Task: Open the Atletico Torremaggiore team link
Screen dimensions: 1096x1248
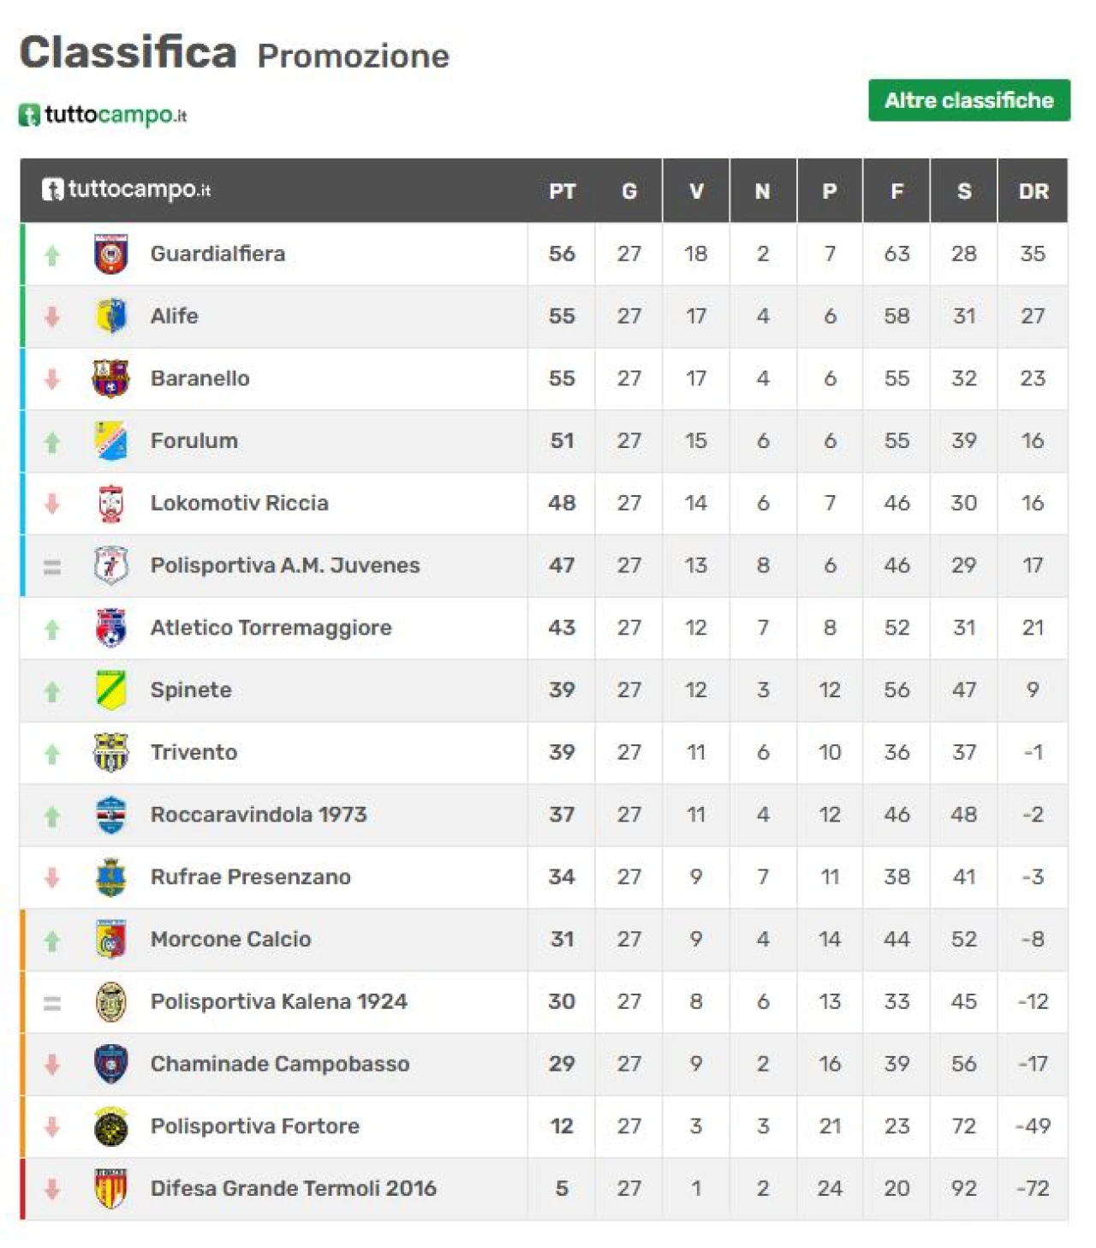Action: (x=271, y=628)
